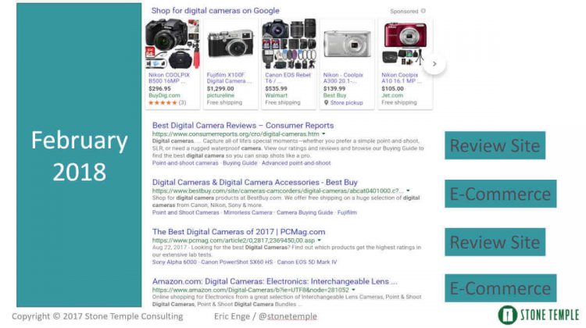This screenshot has width=586, height=328.
Task: Click the Store pickup pin icon
Action: pyautogui.click(x=326, y=103)
